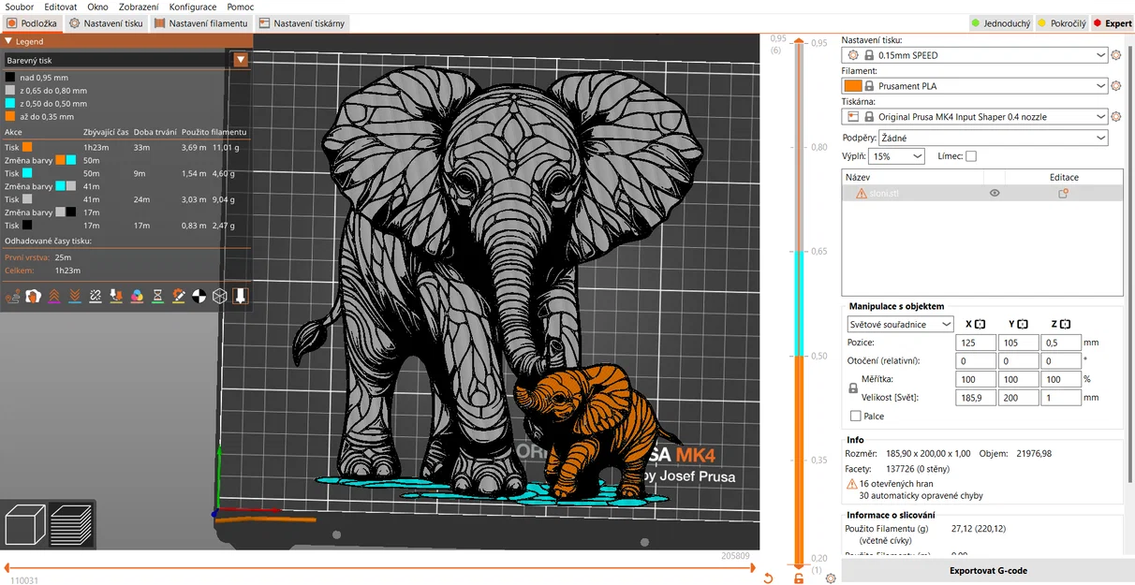Viewport: 1135px width, 585px height.
Task: Switch to Podložka tab
Action: [32, 23]
